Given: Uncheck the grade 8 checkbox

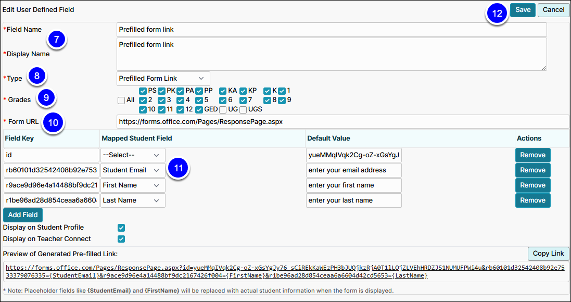Looking at the screenshot, I should (x=268, y=100).
